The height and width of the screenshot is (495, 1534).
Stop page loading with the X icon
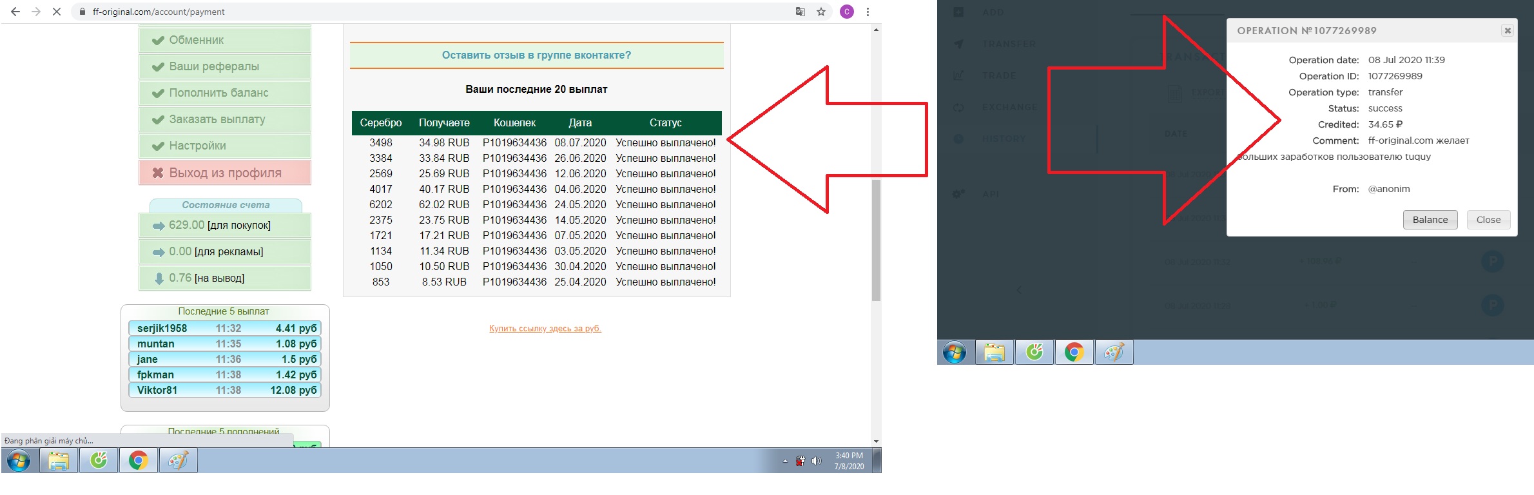pyautogui.click(x=57, y=12)
